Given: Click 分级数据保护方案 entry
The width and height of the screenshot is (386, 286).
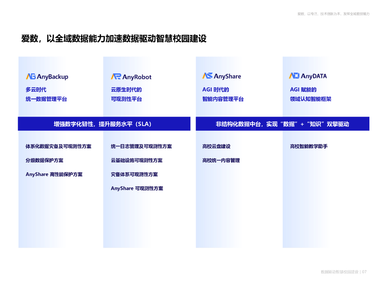Looking at the screenshot, I should (x=44, y=160).
